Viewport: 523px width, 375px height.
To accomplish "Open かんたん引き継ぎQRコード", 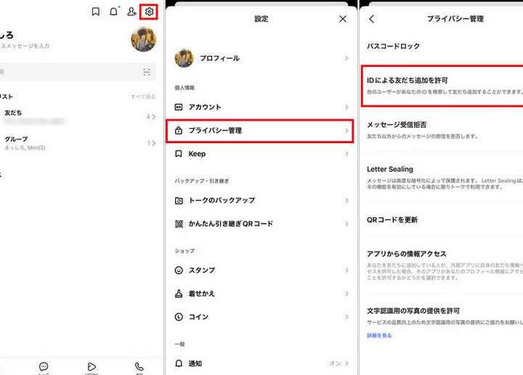I will pos(261,224).
